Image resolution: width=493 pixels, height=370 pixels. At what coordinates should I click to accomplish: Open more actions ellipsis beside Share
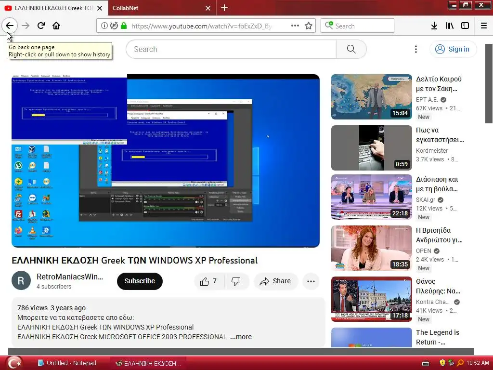pyautogui.click(x=311, y=281)
